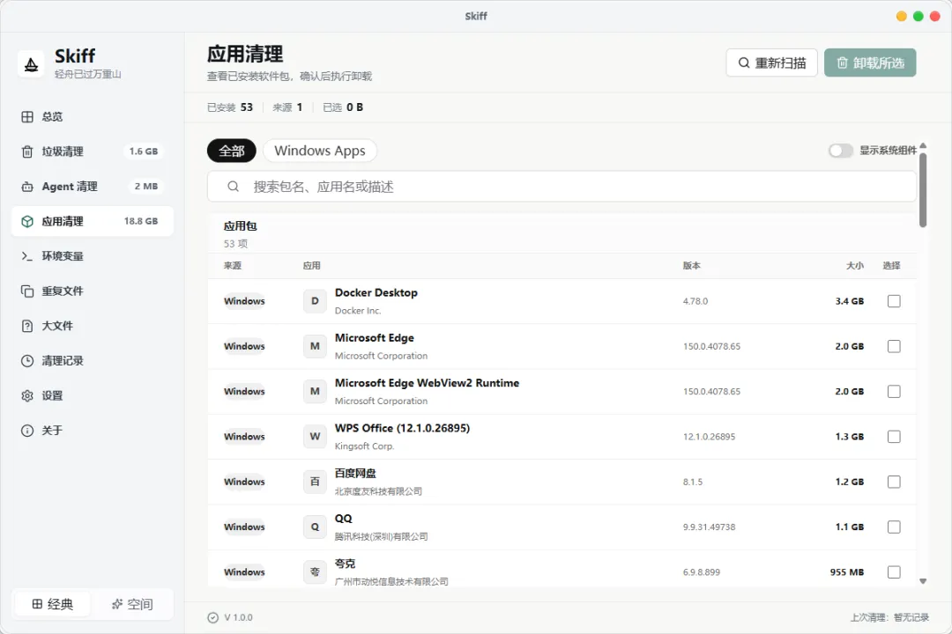Select Agent 清理 robot icon
Screen dimensions: 952x634
(x=27, y=187)
